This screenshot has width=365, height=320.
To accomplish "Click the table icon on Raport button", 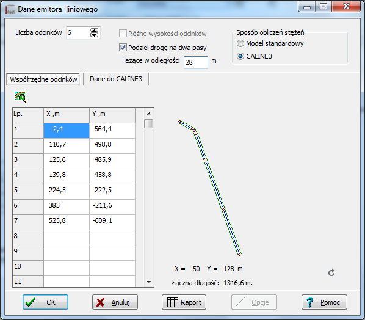I will [x=173, y=302].
